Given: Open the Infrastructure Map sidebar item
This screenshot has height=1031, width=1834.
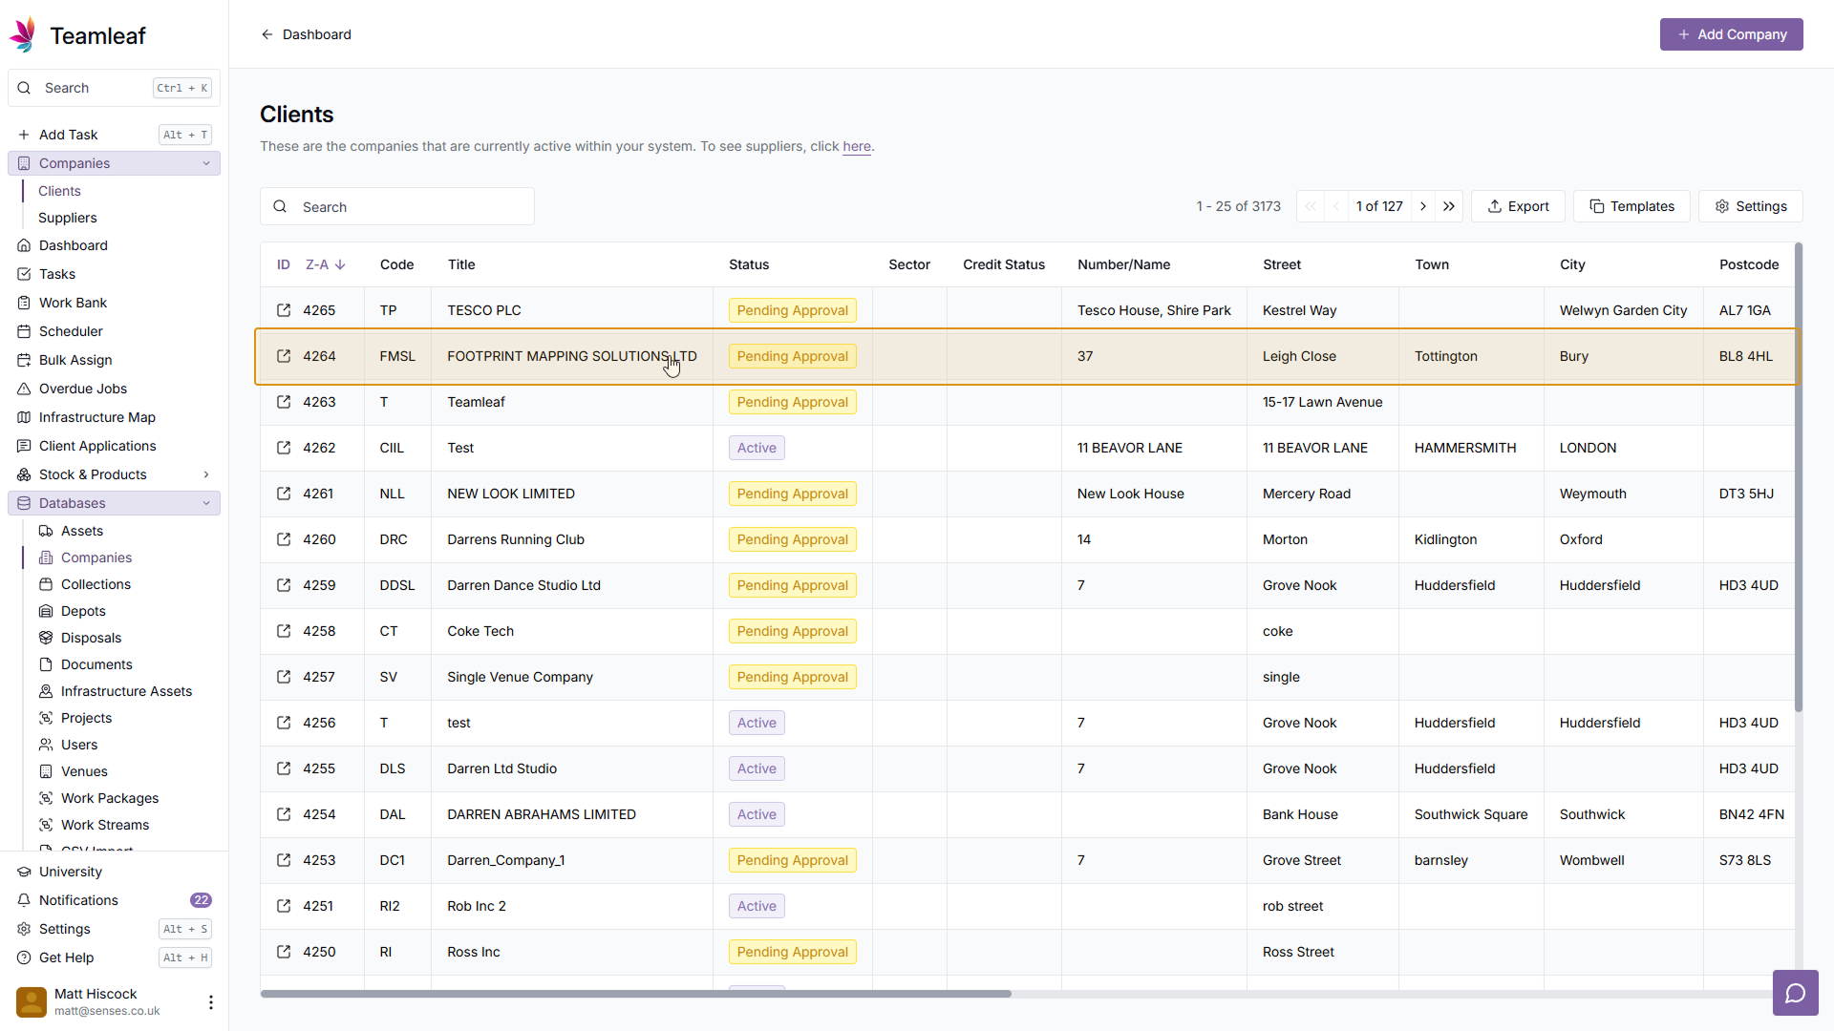Looking at the screenshot, I should [96, 417].
